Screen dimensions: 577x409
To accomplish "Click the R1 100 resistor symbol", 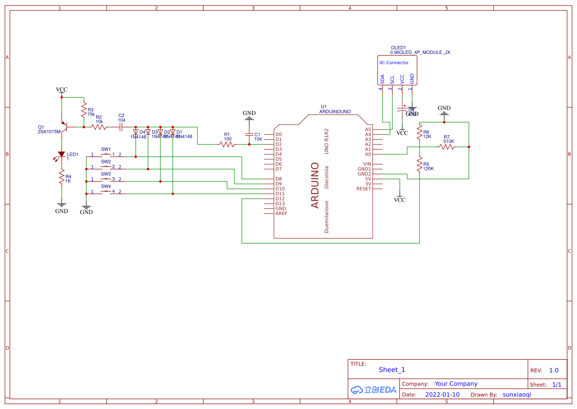I will pos(227,144).
